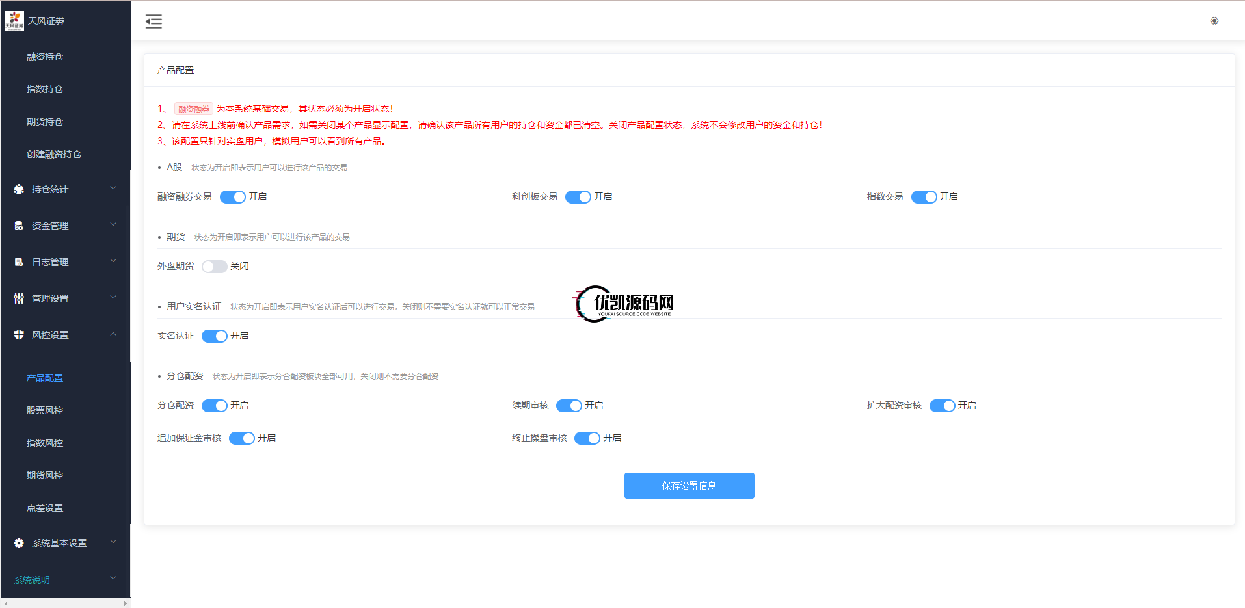Expand the 系统说明 section chevron
The height and width of the screenshot is (608, 1245).
tap(113, 578)
